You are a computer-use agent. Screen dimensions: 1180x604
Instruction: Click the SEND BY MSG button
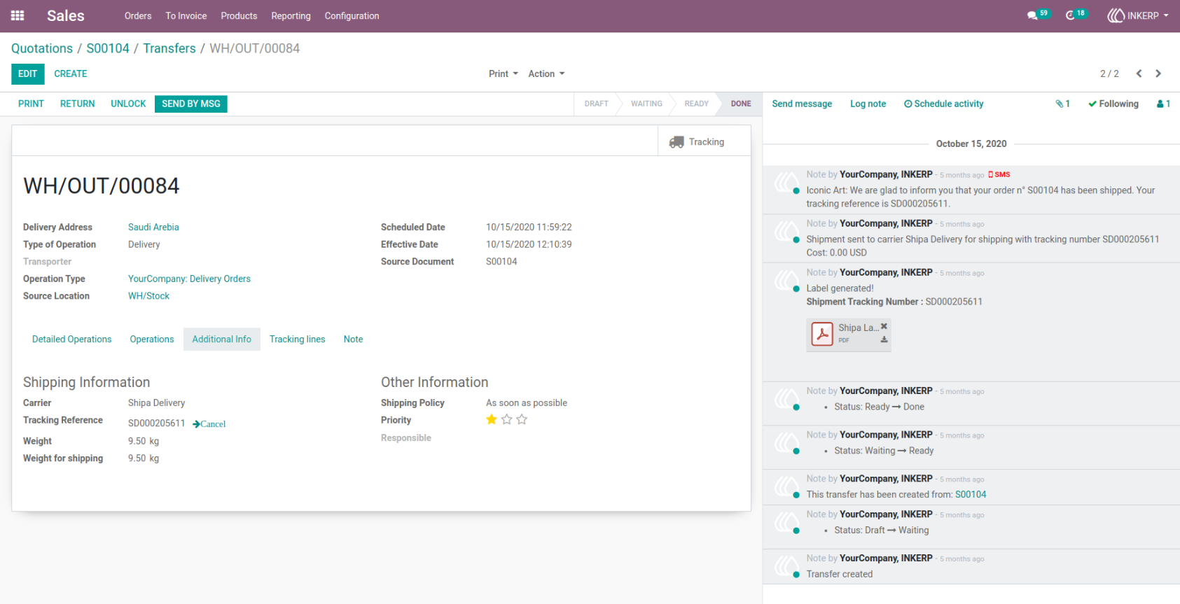pyautogui.click(x=191, y=104)
